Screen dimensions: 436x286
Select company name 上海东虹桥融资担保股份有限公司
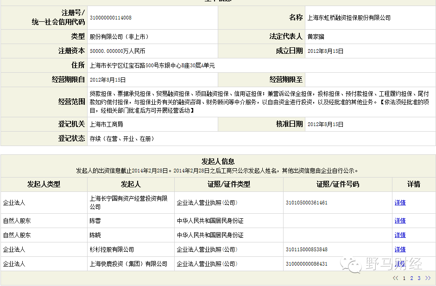tap(349, 18)
